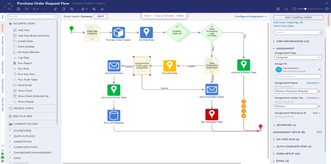Remove the Administrators assignee with X

(x=320, y=70)
